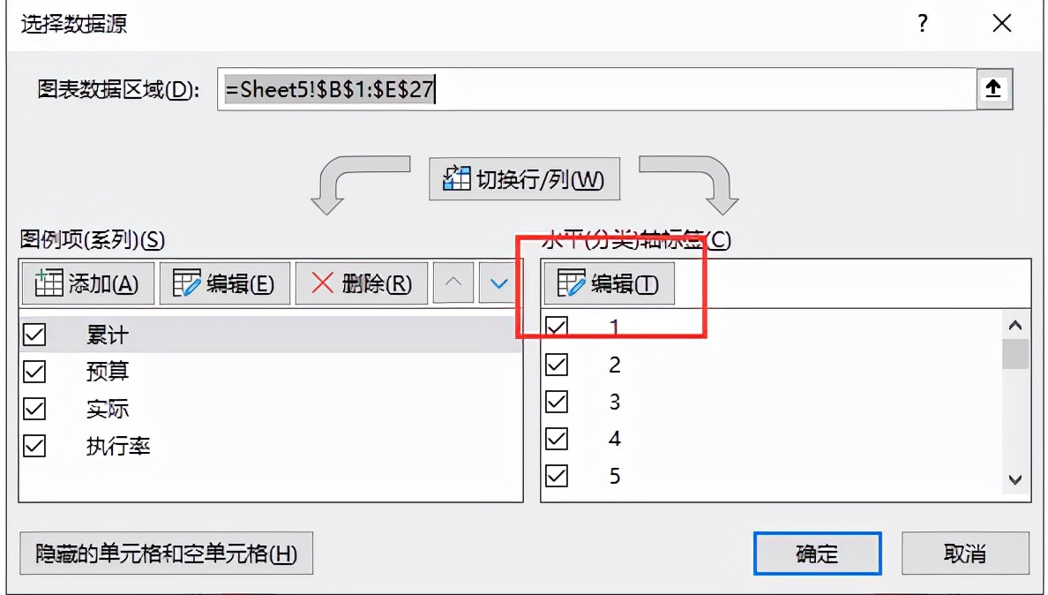Click 编辑(T) to edit axis labels
Screen dimensions: 1048x595
[x=609, y=283]
